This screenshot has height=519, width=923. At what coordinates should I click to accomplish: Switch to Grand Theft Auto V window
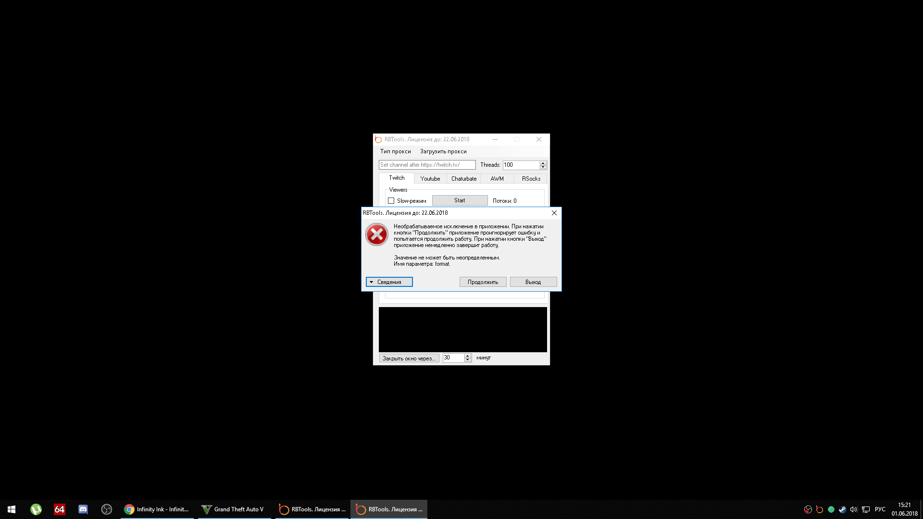pyautogui.click(x=234, y=509)
